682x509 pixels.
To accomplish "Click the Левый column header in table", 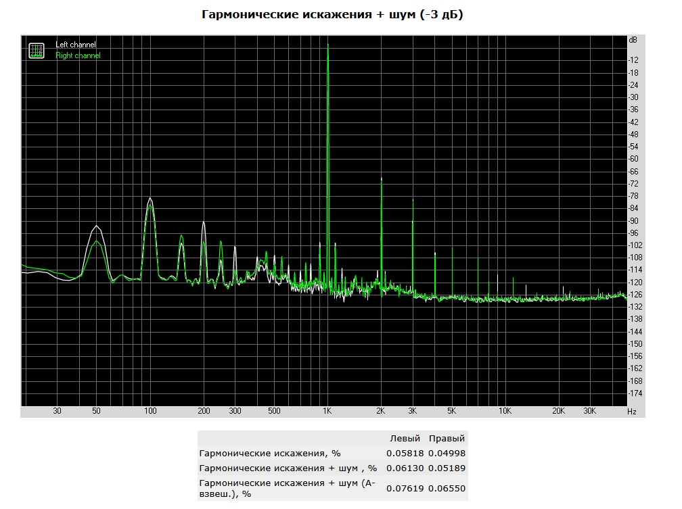I will 405,438.
